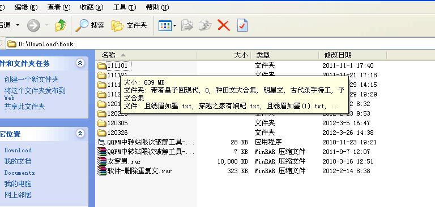Click the Move To toolbar icon
This screenshot has height=207, width=435.
tap(187, 25)
